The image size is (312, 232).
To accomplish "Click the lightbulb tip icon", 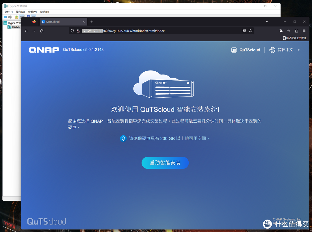I will pyautogui.click(x=123, y=138).
